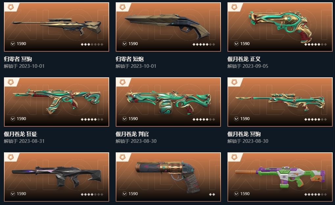Screen dimensions: 335x205
Task: Click the tier badge on 偃月苍龙 狂徒 card
Action: pyautogui.click(x=11, y=82)
